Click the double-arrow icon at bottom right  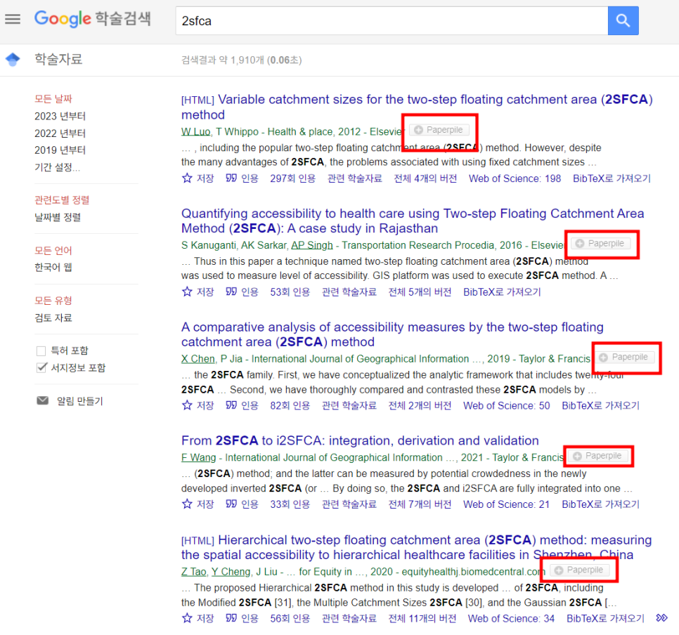(661, 617)
